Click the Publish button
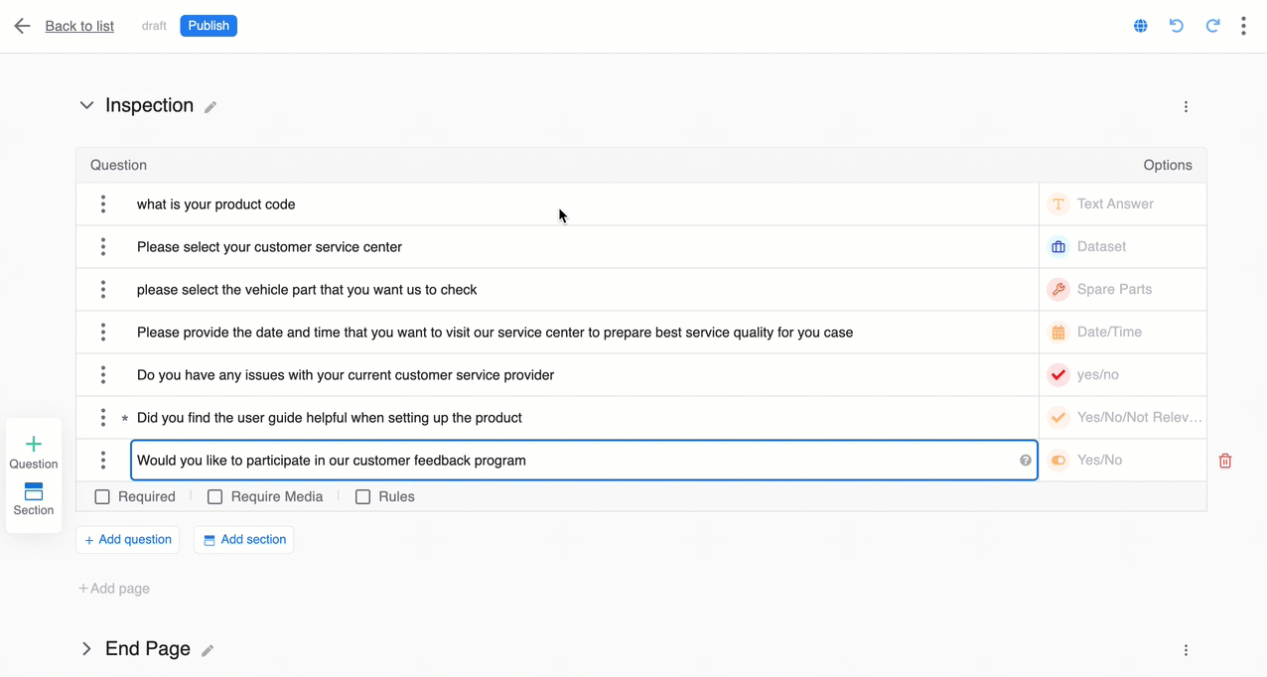 coord(209,26)
